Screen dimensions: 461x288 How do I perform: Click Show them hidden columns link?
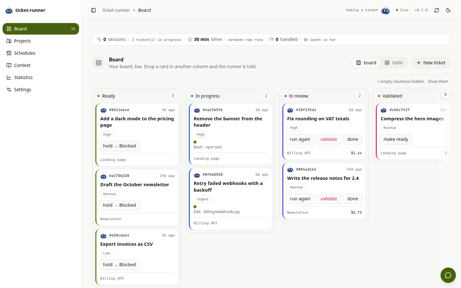pos(438,82)
